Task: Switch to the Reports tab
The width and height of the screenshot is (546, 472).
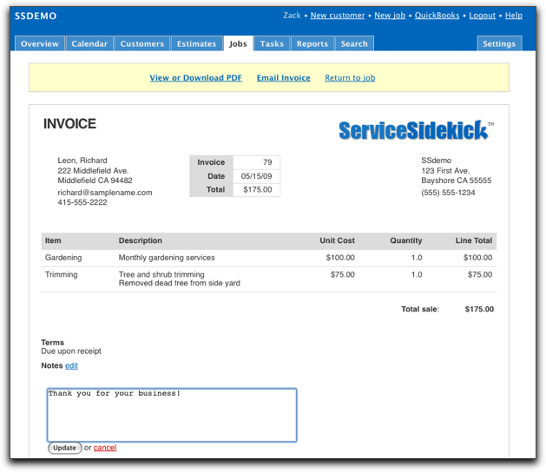Action: click(x=312, y=44)
